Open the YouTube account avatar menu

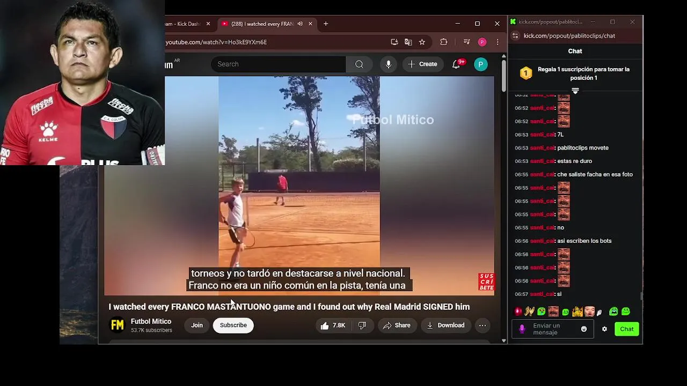481,64
